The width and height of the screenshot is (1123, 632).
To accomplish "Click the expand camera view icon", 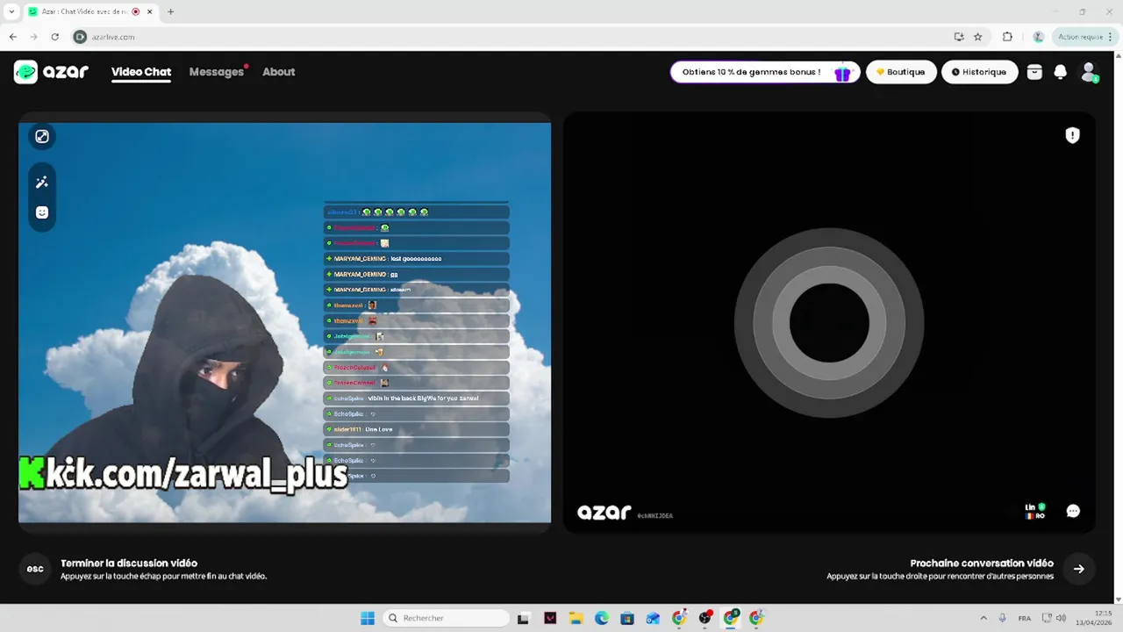I will 41,136.
